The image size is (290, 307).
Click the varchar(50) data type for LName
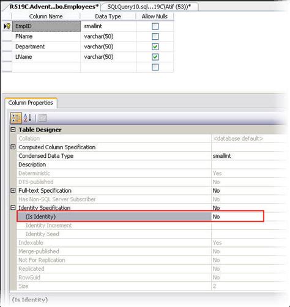(x=108, y=57)
